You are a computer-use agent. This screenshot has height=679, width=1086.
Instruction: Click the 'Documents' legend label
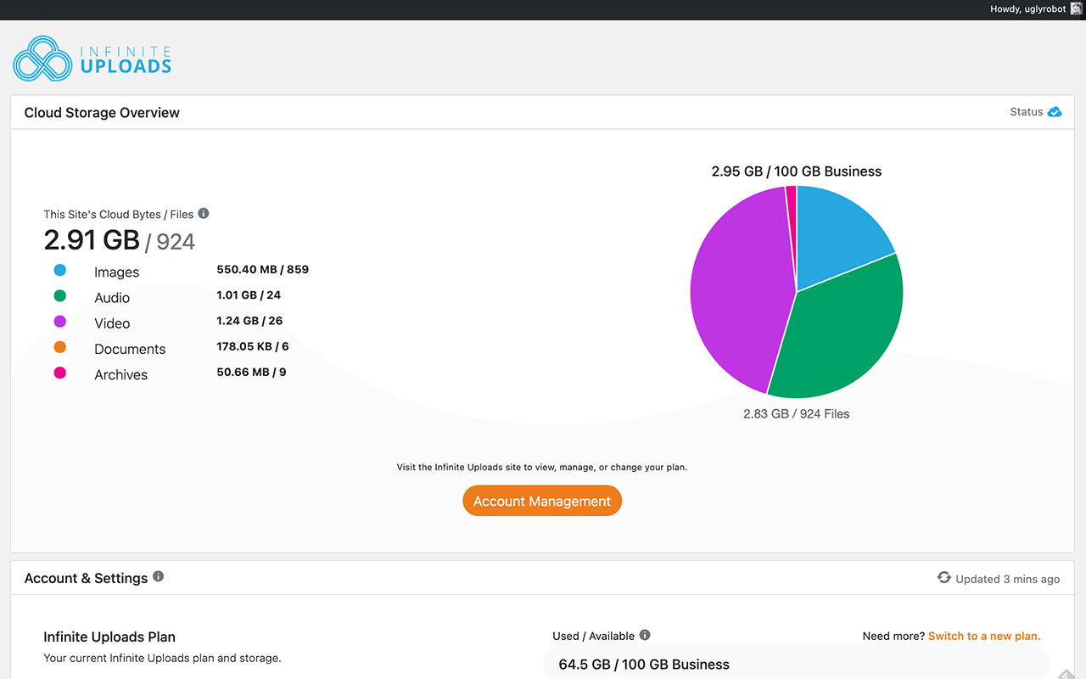pos(130,349)
